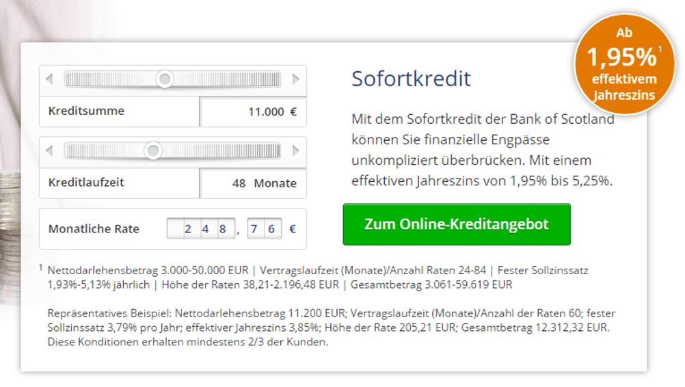The image size is (685, 387).
Task: Click the Sofortkredit heading
Action: coord(411,79)
